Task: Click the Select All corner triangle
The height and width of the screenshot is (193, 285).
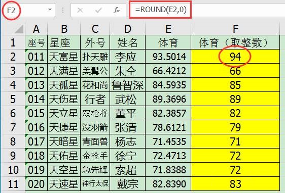Action: [x=19, y=29]
